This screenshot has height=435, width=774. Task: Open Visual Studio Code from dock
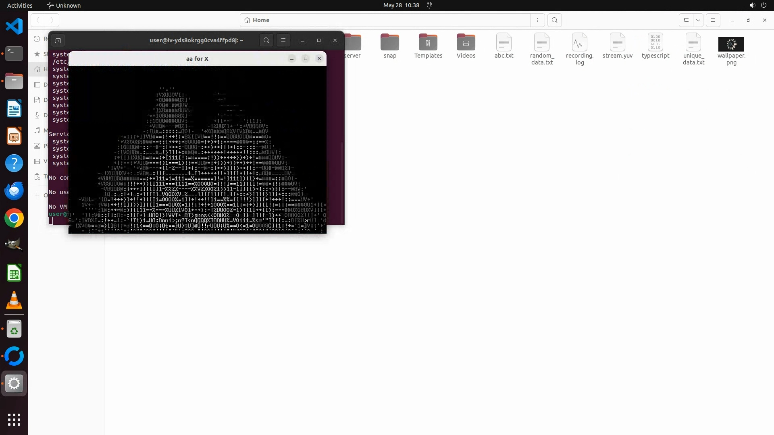tap(14, 27)
